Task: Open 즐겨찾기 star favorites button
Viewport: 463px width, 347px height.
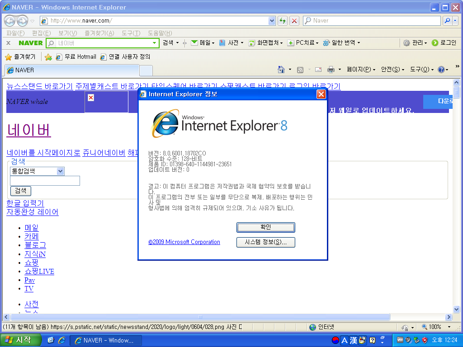Action: (x=20, y=56)
